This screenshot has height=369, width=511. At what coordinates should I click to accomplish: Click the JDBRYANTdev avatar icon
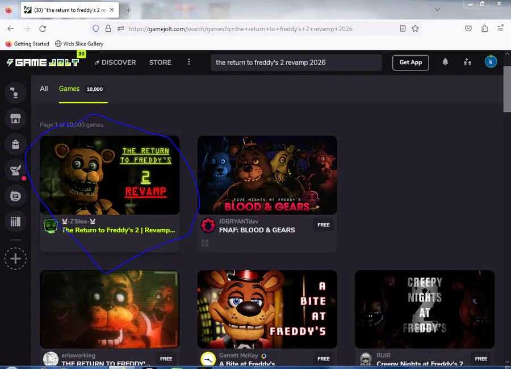208,225
